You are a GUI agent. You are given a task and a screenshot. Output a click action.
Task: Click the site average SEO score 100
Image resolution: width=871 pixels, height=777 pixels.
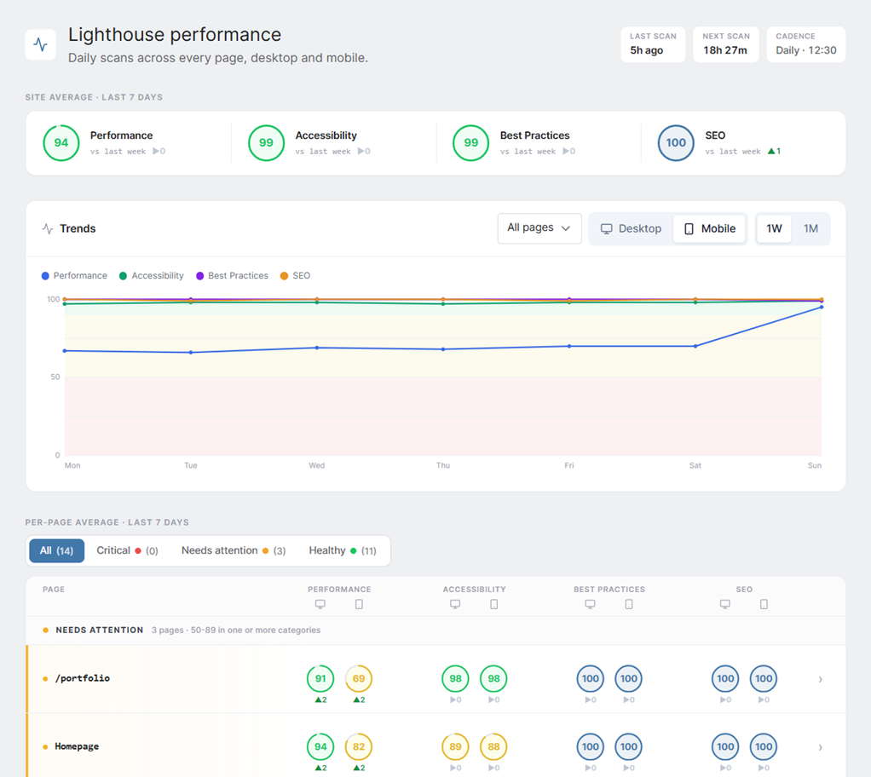tap(676, 143)
